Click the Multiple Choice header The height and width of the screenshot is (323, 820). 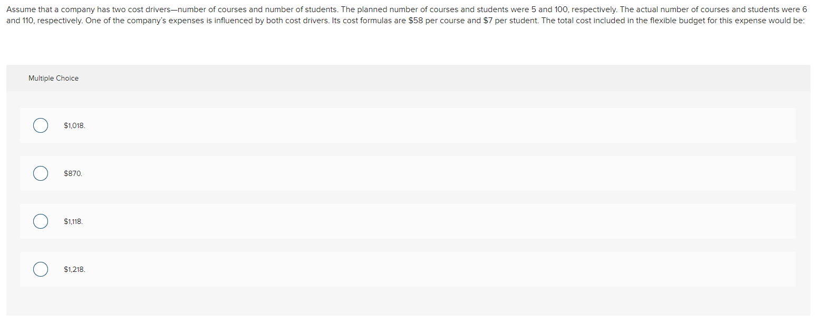tap(53, 78)
